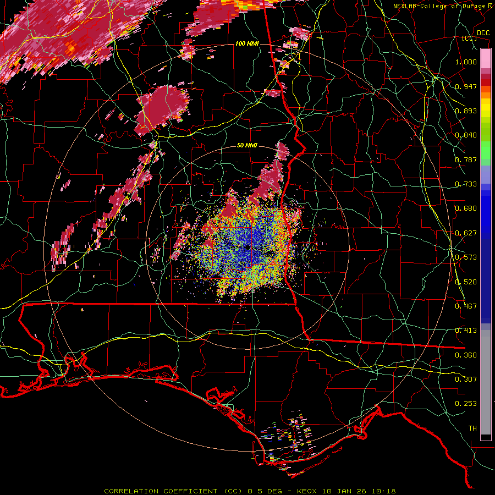495x495 pixels.
Task: Click the 0.253 color scale label
Action: pos(466,404)
